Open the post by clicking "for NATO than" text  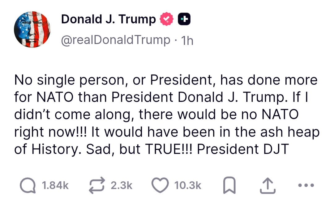(61, 98)
